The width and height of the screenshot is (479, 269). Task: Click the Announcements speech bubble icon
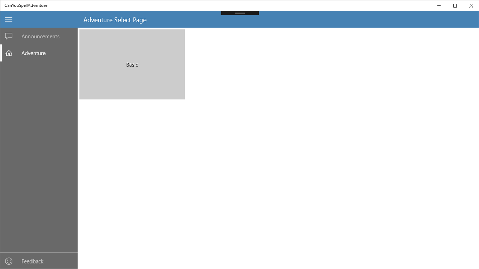click(9, 36)
